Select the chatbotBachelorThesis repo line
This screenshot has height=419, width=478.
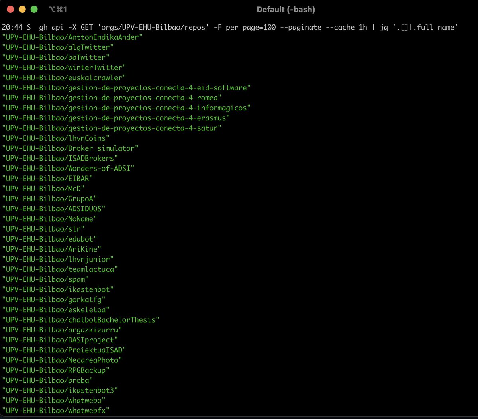[81, 320]
